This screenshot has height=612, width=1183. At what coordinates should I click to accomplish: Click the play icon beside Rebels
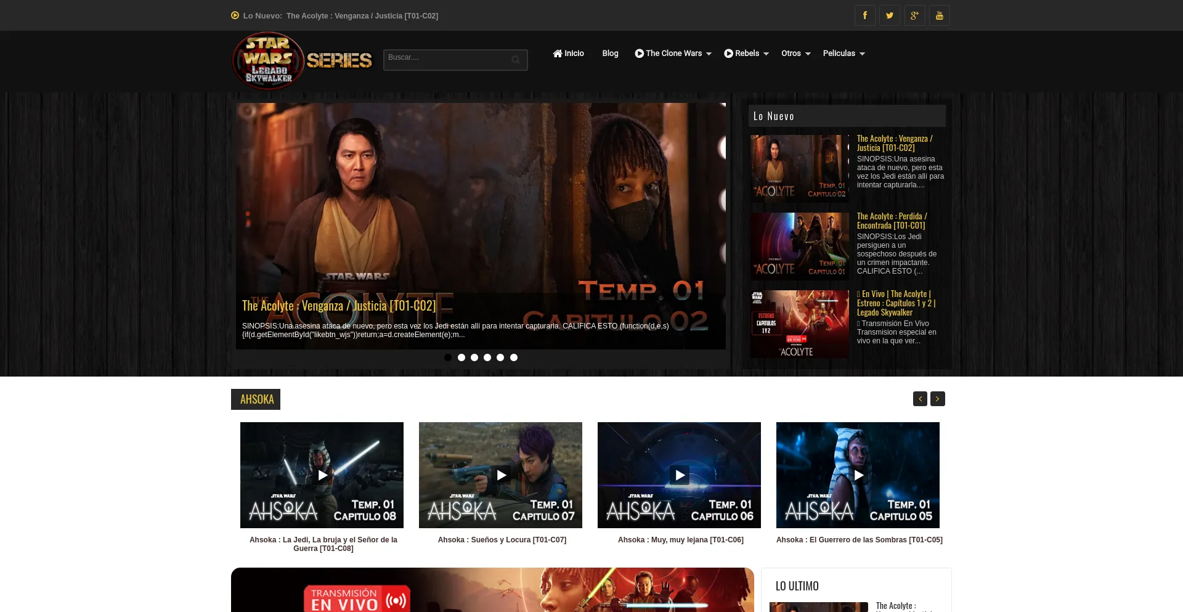(x=728, y=54)
